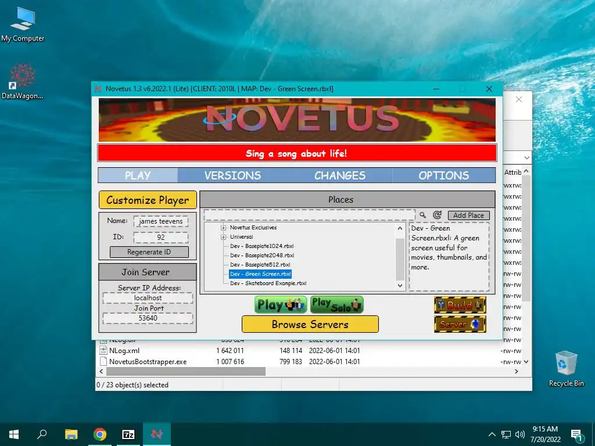Open taskbar search magnifier
The image size is (595, 446).
[x=42, y=434]
